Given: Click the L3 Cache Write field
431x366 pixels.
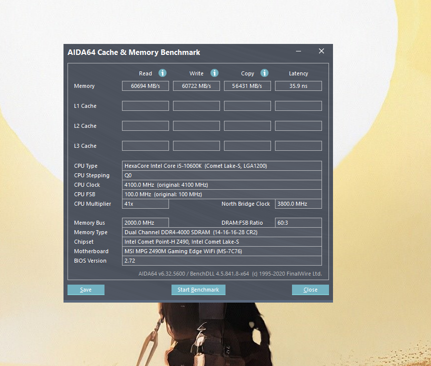Looking at the screenshot, I should (196, 146).
